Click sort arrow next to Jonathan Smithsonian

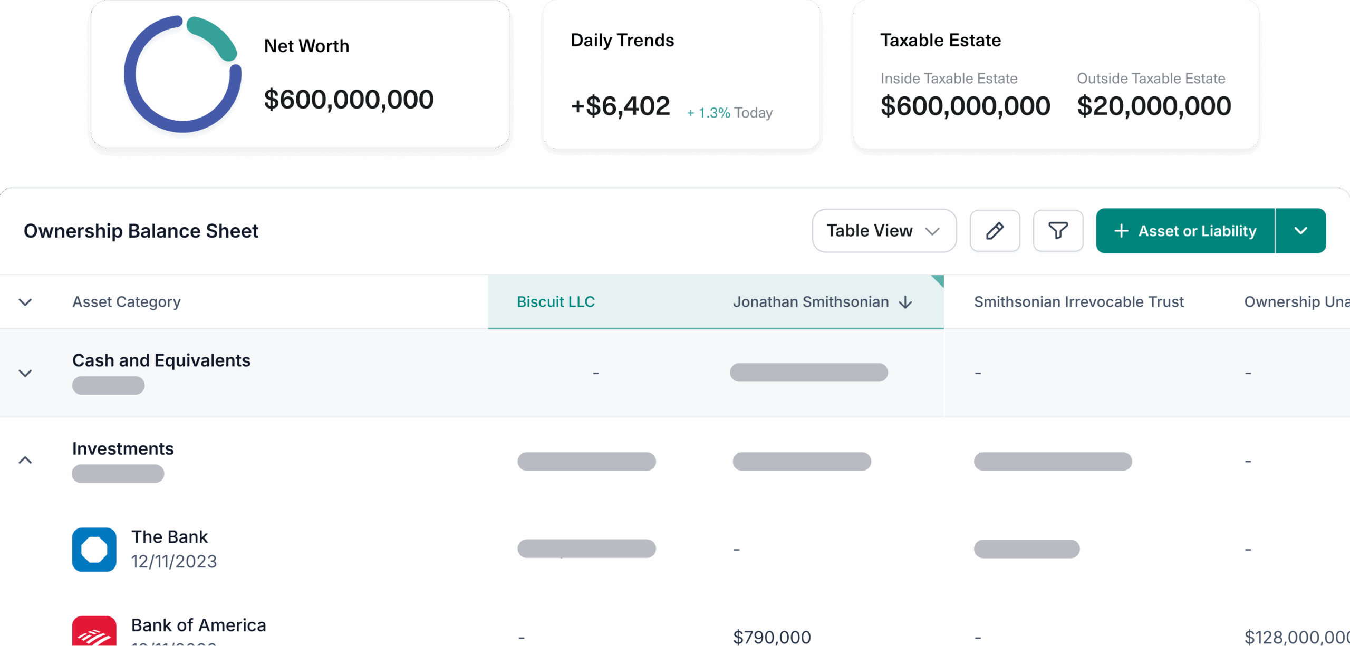905,302
